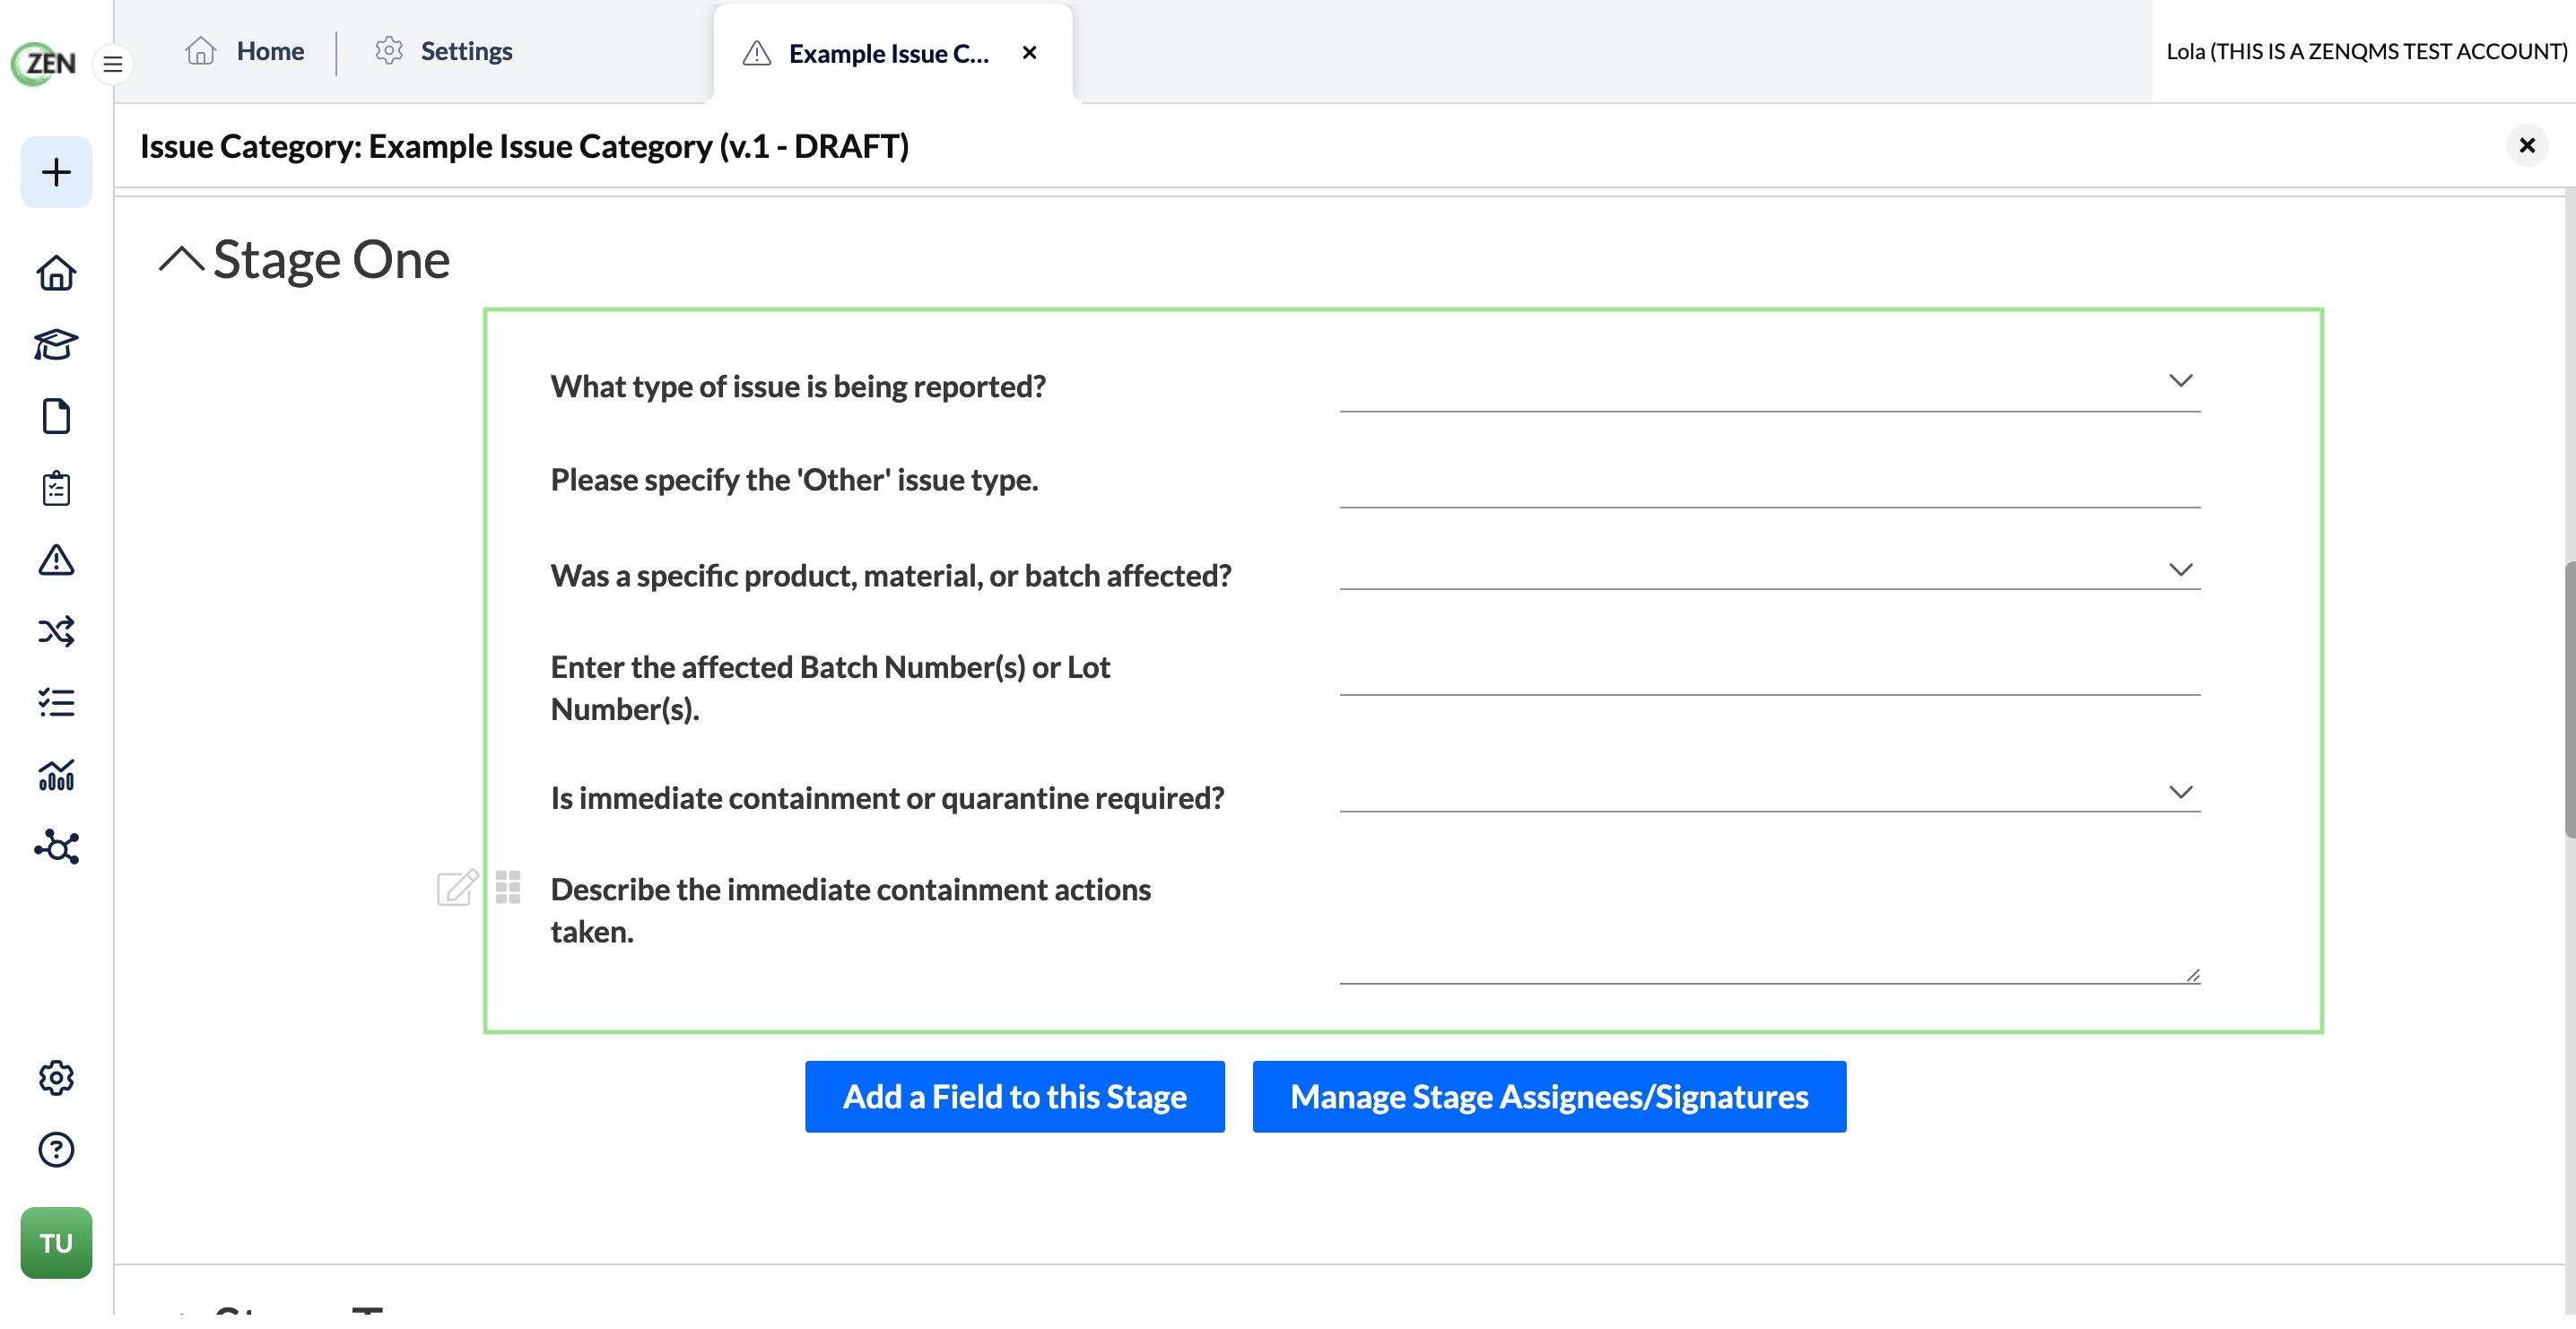The height and width of the screenshot is (1329, 2576).
Task: Close the Example Issue C... tab
Action: [1030, 53]
